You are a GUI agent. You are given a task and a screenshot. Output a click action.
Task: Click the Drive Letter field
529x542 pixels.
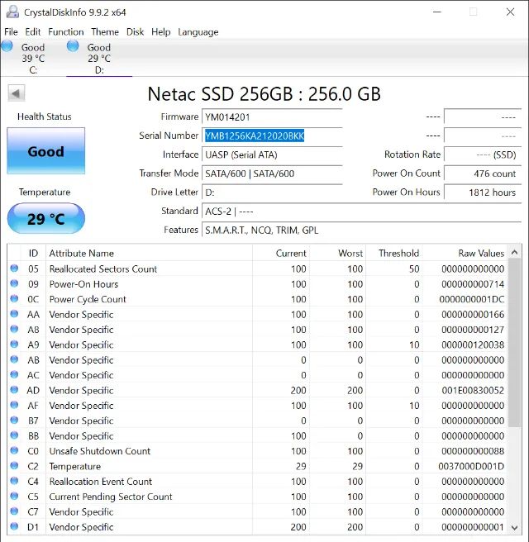point(272,193)
